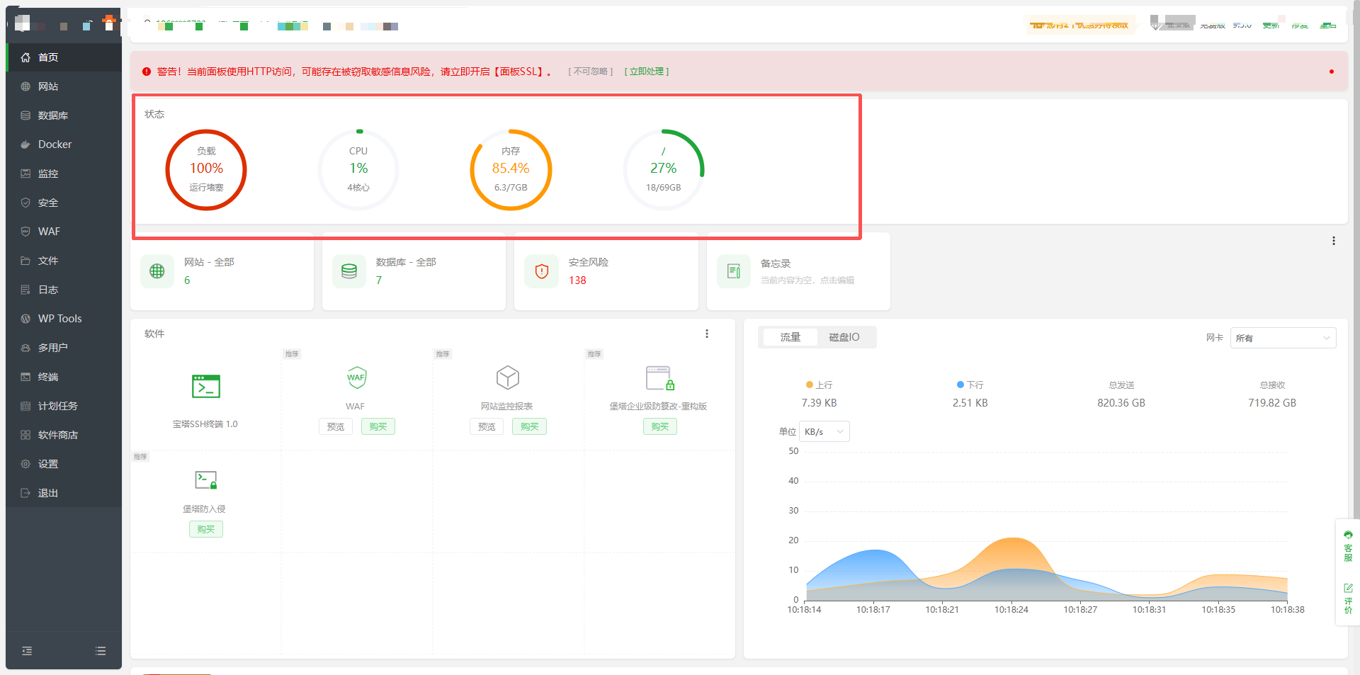The width and height of the screenshot is (1360, 675).
Task: Click the 备忘录 memo card
Action: click(798, 271)
